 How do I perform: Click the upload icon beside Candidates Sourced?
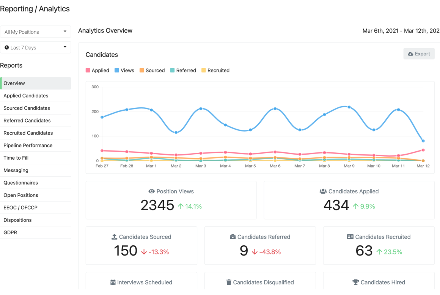point(114,237)
